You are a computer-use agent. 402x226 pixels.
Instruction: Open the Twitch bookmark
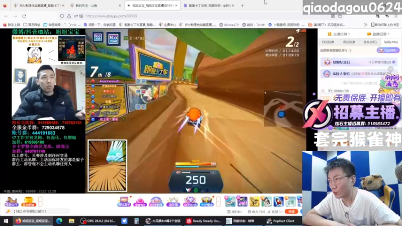pyautogui.click(x=254, y=25)
